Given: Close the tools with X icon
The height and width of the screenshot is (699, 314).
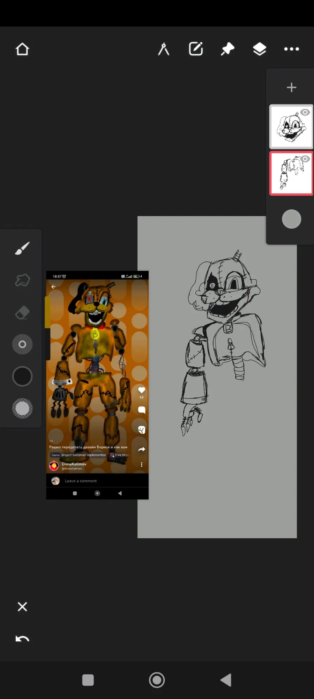Looking at the screenshot, I should click(22, 607).
